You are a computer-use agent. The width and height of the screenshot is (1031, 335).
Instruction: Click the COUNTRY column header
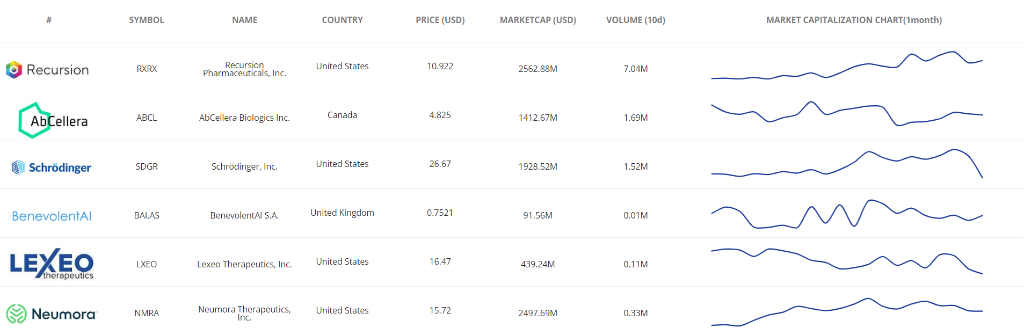pos(342,20)
